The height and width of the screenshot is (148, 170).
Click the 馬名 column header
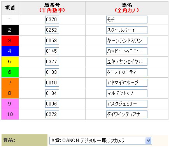127,8
